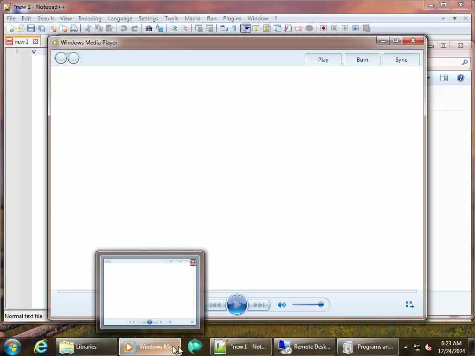Toggle show all characters pilcrow icon
This screenshot has height=356, width=475.
point(234,28)
